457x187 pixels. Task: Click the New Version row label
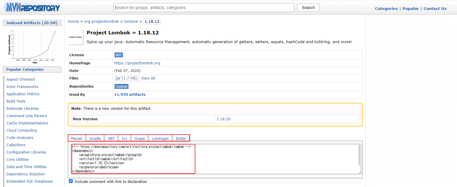[85, 119]
